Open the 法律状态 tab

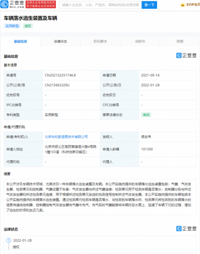point(60,41)
